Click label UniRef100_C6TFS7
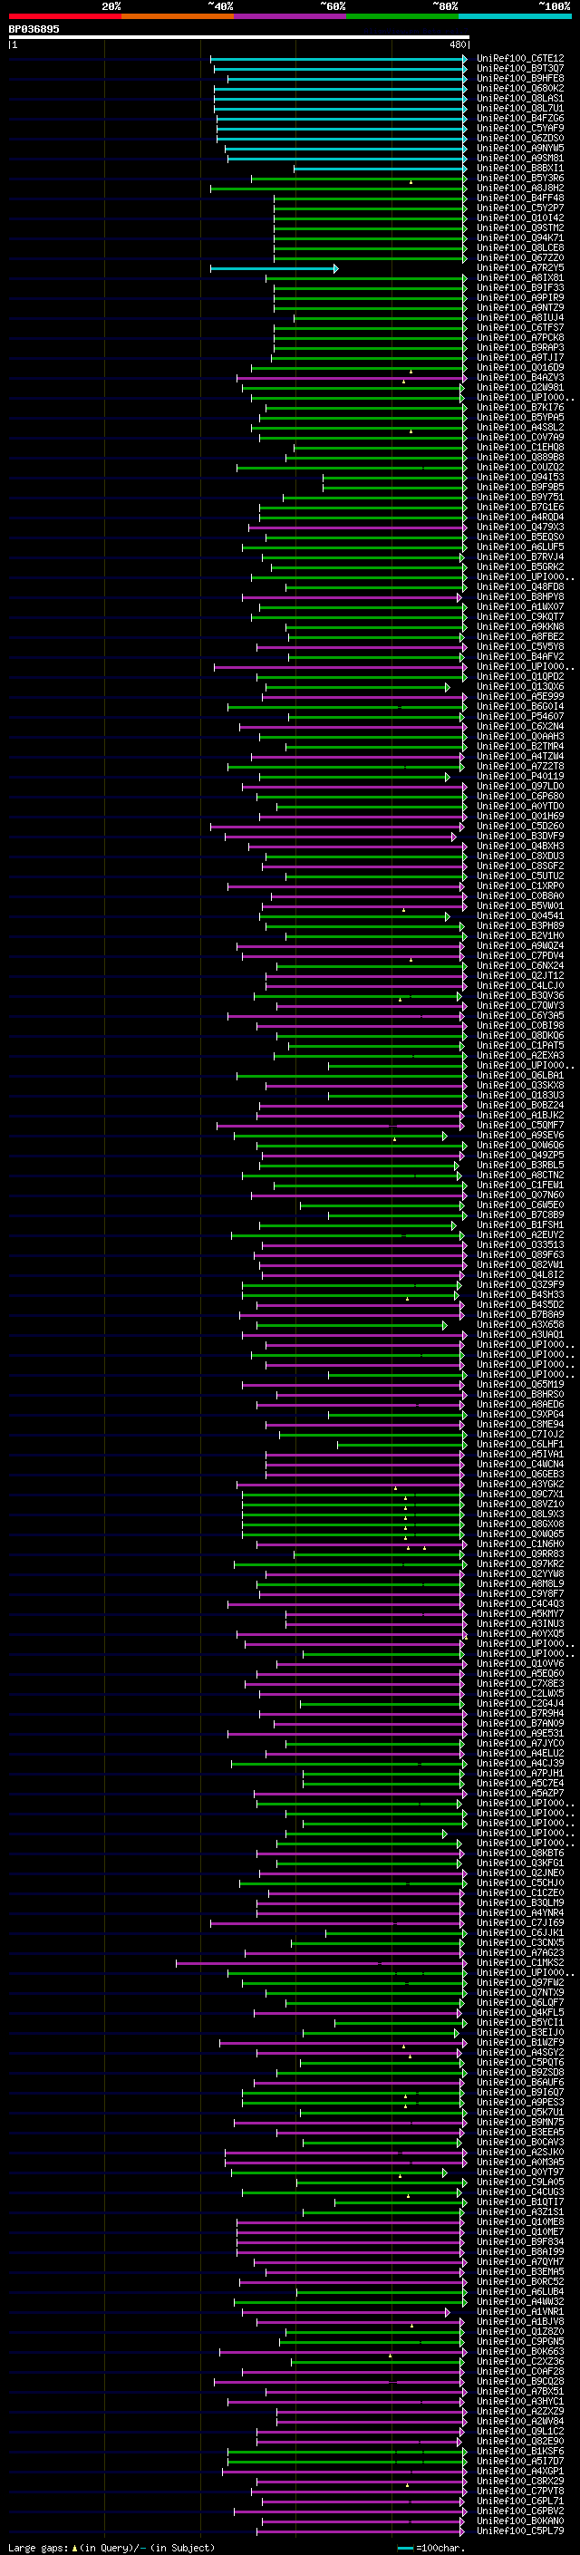This screenshot has width=580, height=2555. tap(519, 327)
